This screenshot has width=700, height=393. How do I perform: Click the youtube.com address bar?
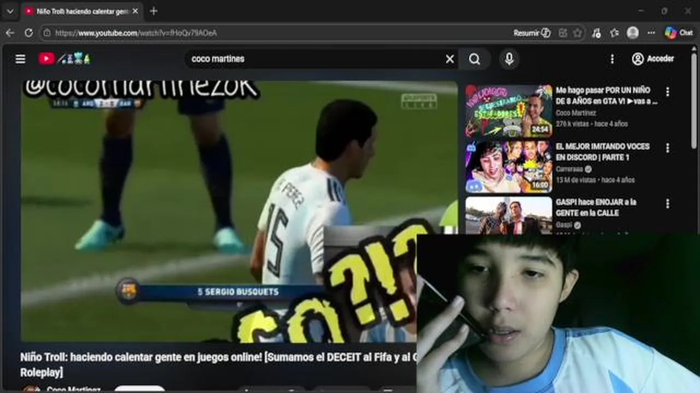pos(273,33)
